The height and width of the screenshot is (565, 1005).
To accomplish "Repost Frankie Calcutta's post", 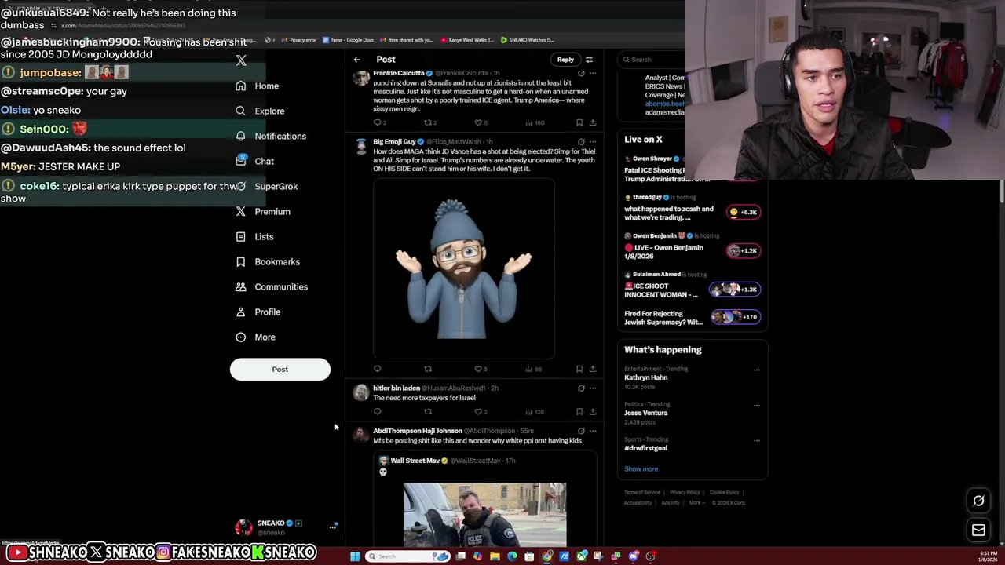I will coord(428,122).
